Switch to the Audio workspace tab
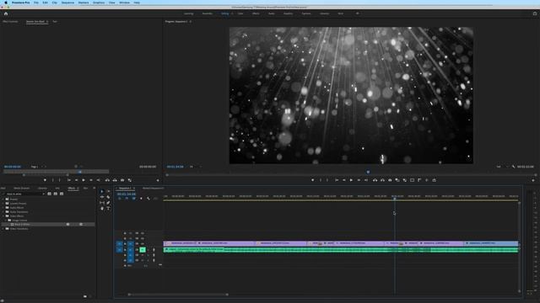540x303 pixels. [x=272, y=13]
